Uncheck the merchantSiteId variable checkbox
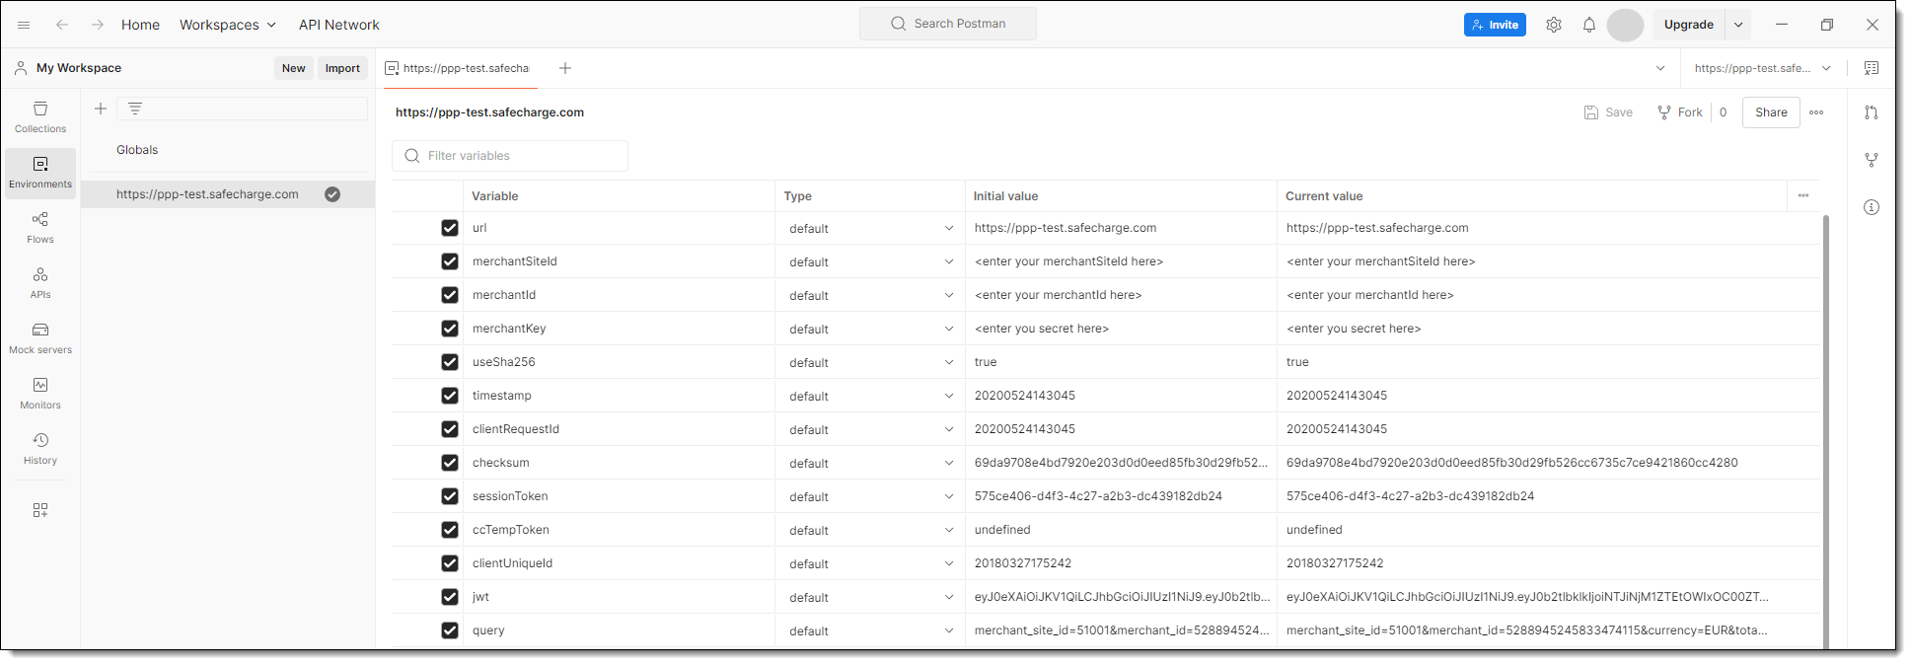 tap(450, 261)
